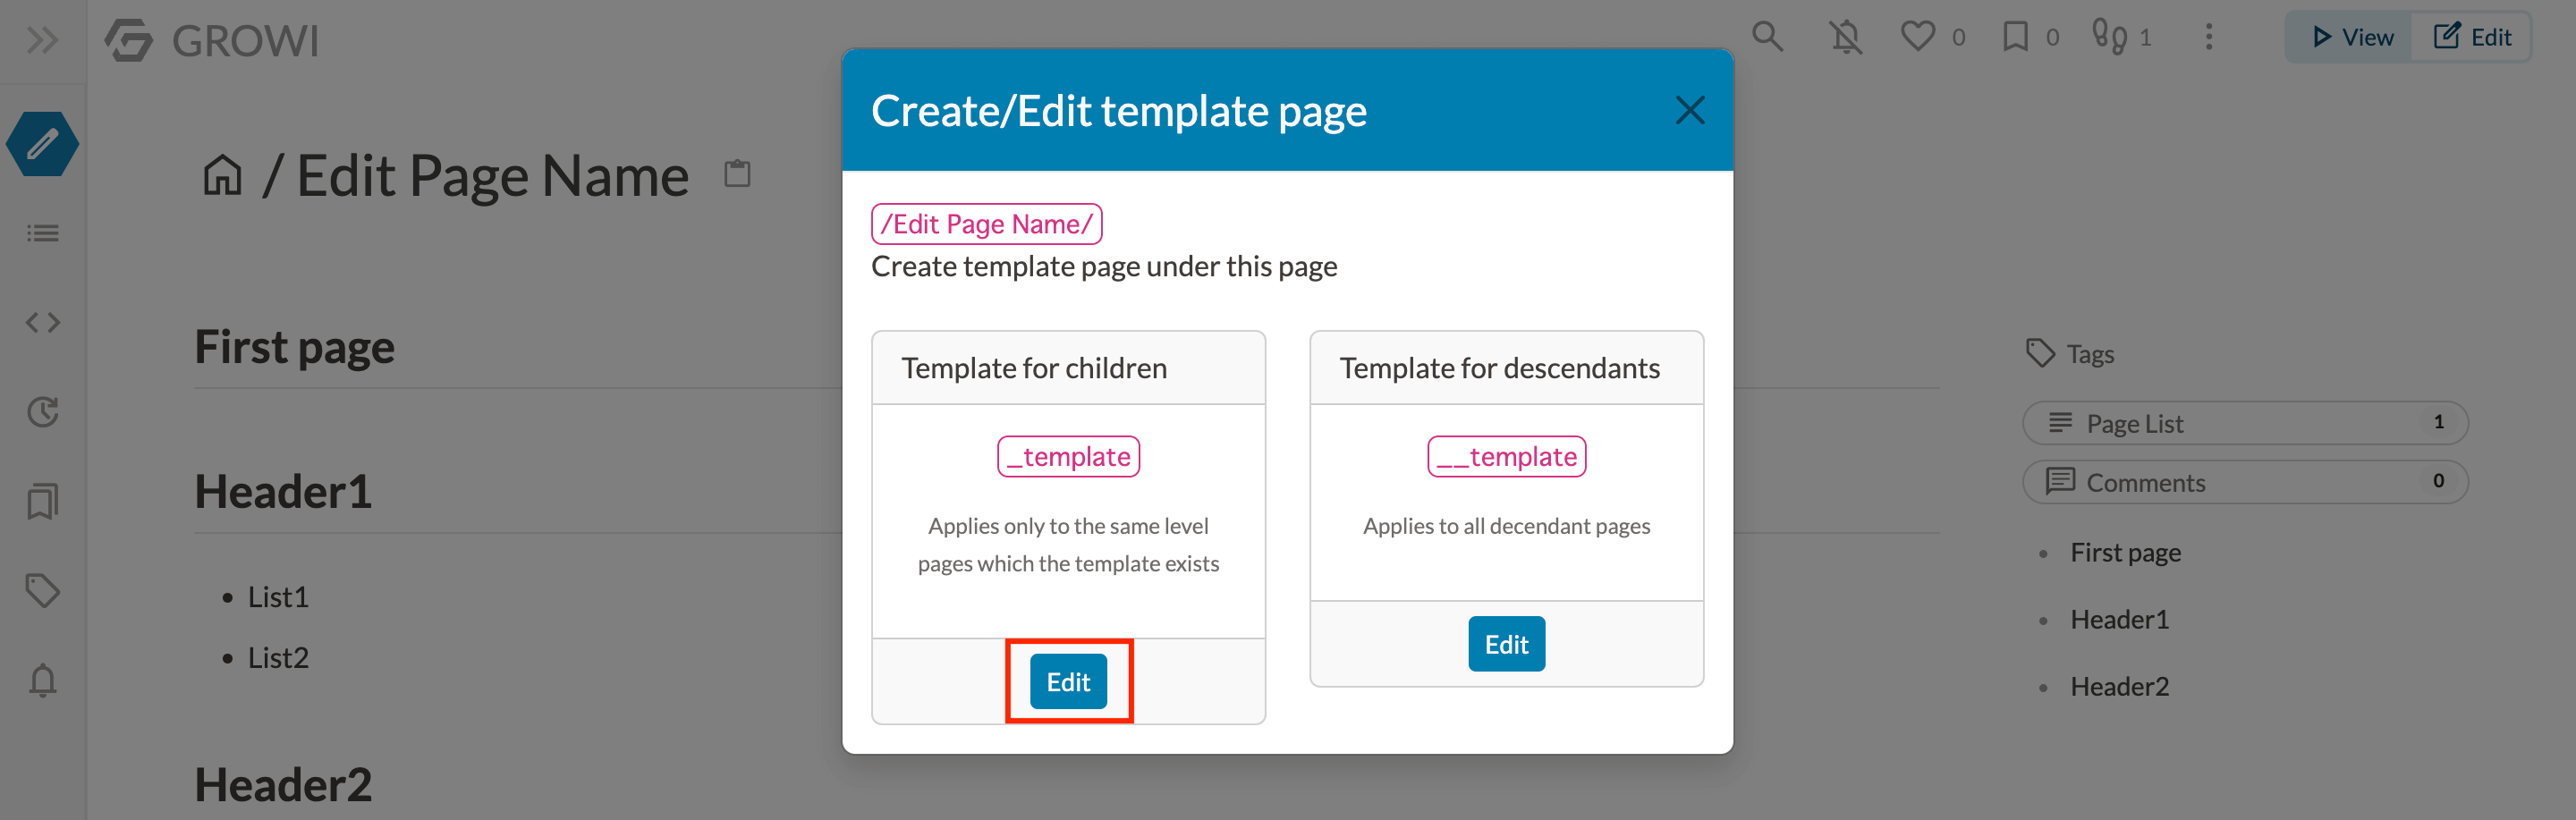Image resolution: width=2576 pixels, height=820 pixels.
Task: Edit the Template for children
Action: (1068, 681)
